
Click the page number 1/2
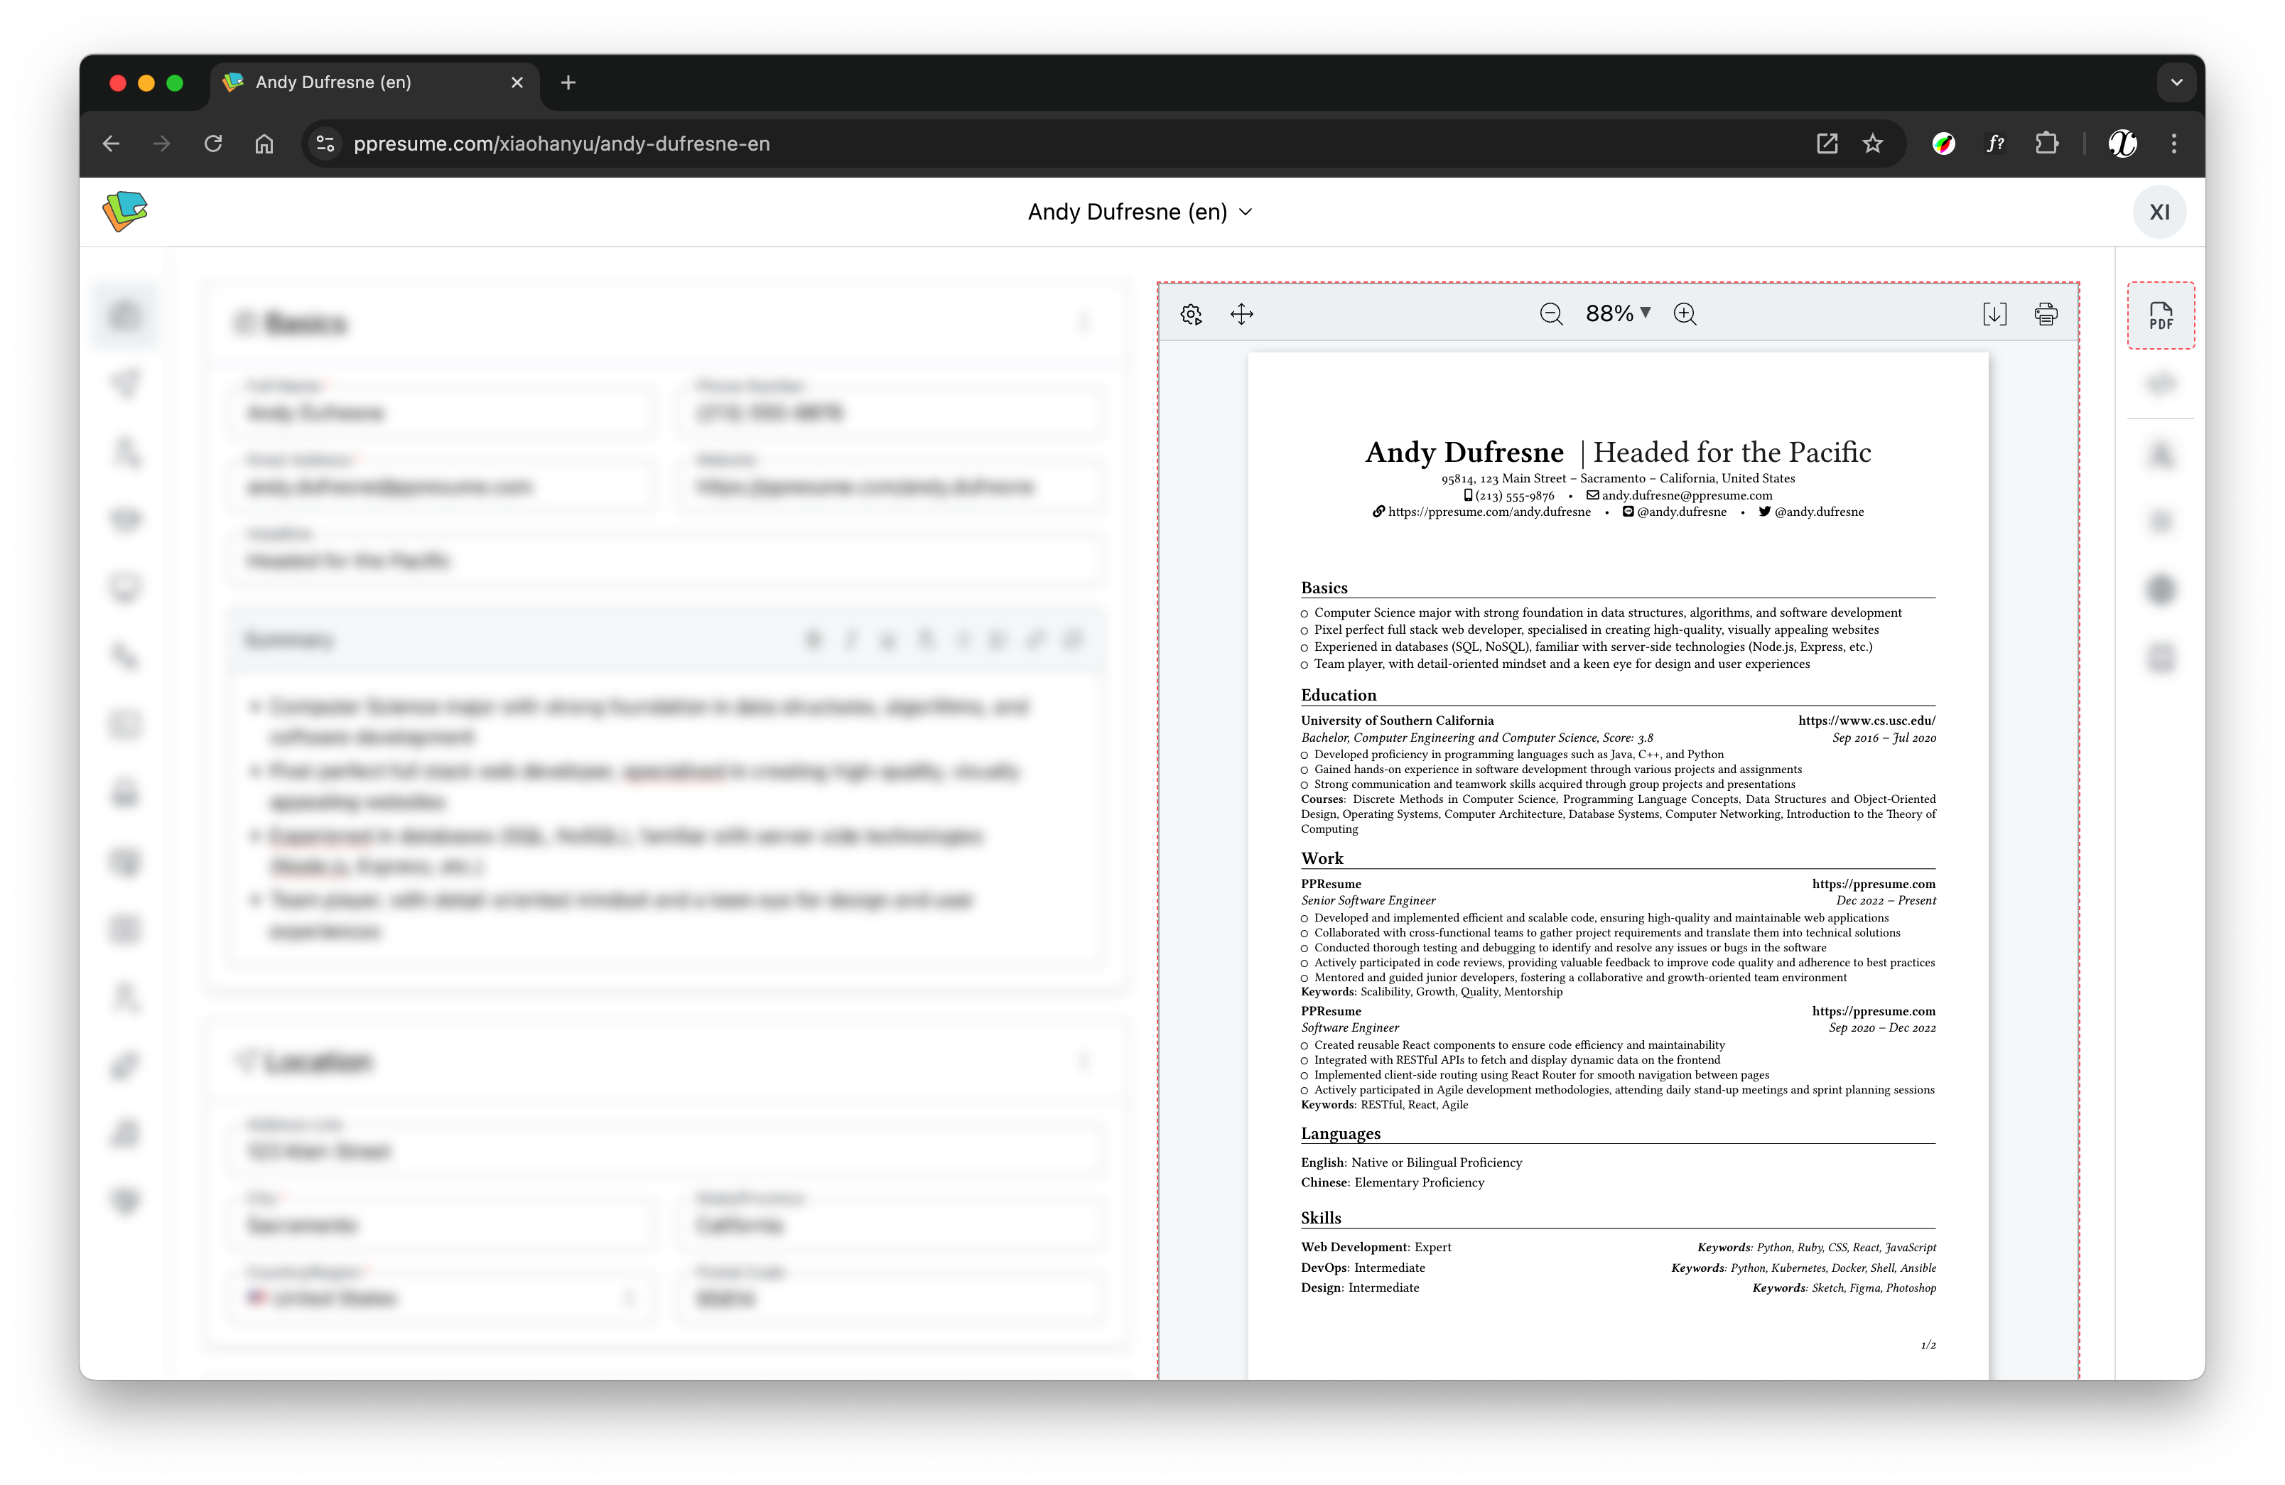coord(1928,1345)
